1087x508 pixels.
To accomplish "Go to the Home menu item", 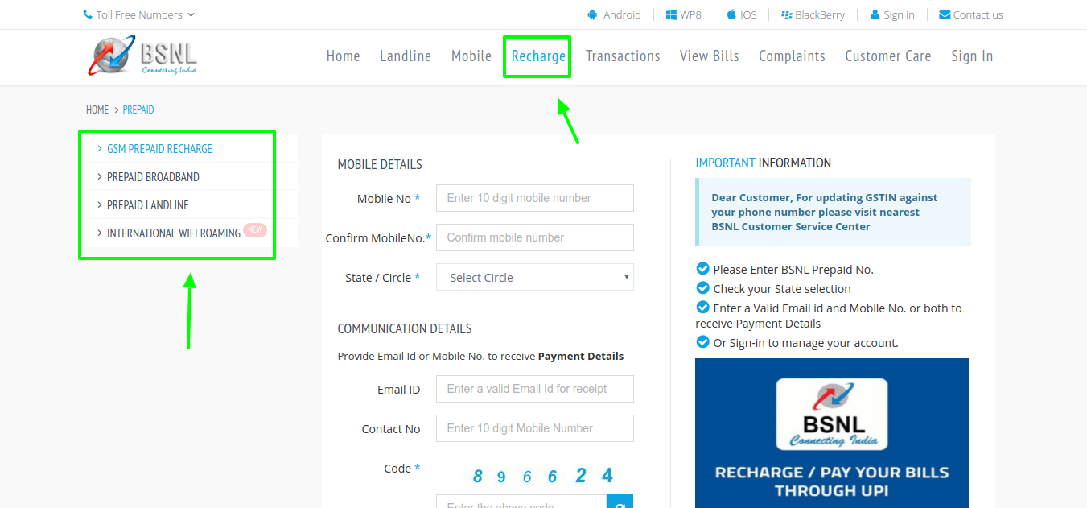I will 343,56.
